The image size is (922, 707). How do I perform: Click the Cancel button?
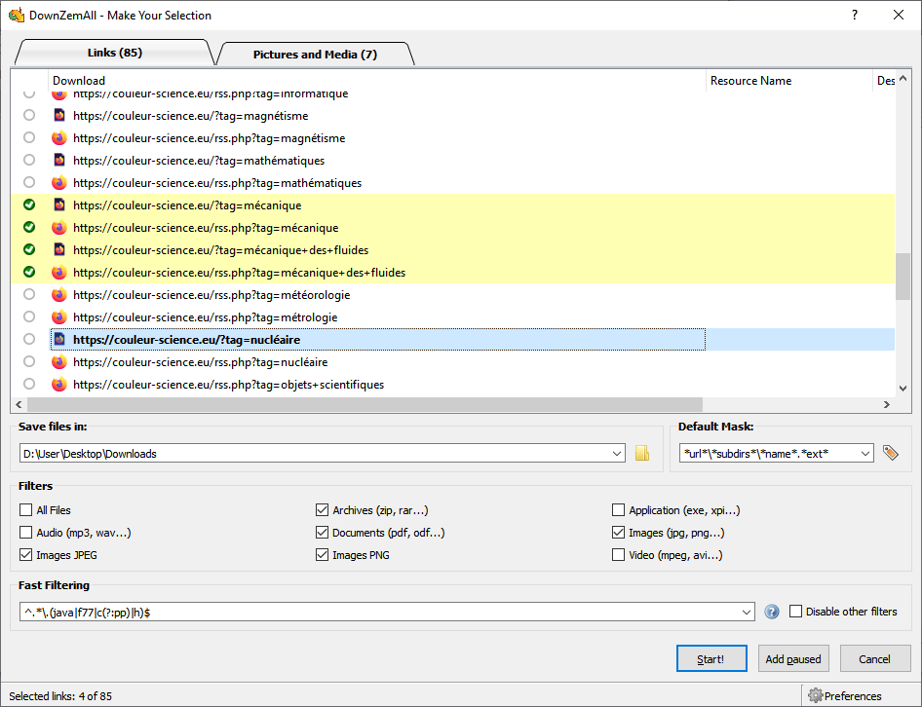[874, 658]
